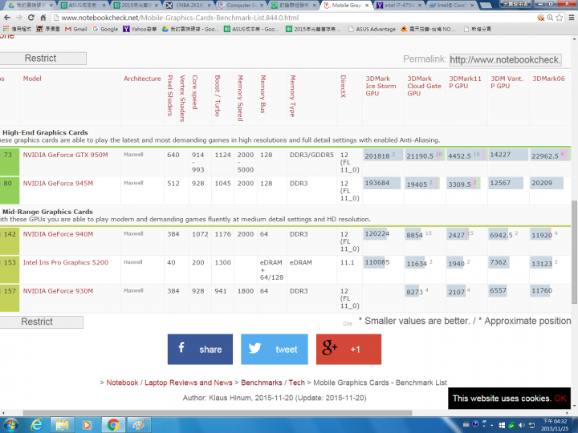Click the zoom magnifier icon in address bar
This screenshot has height=433, width=578.
click(550, 18)
